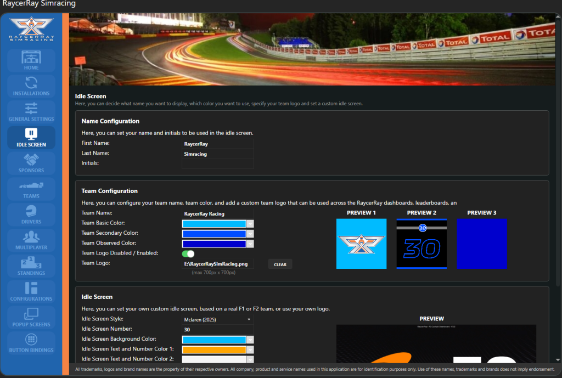Go to Installations in the sidebar

tap(31, 86)
